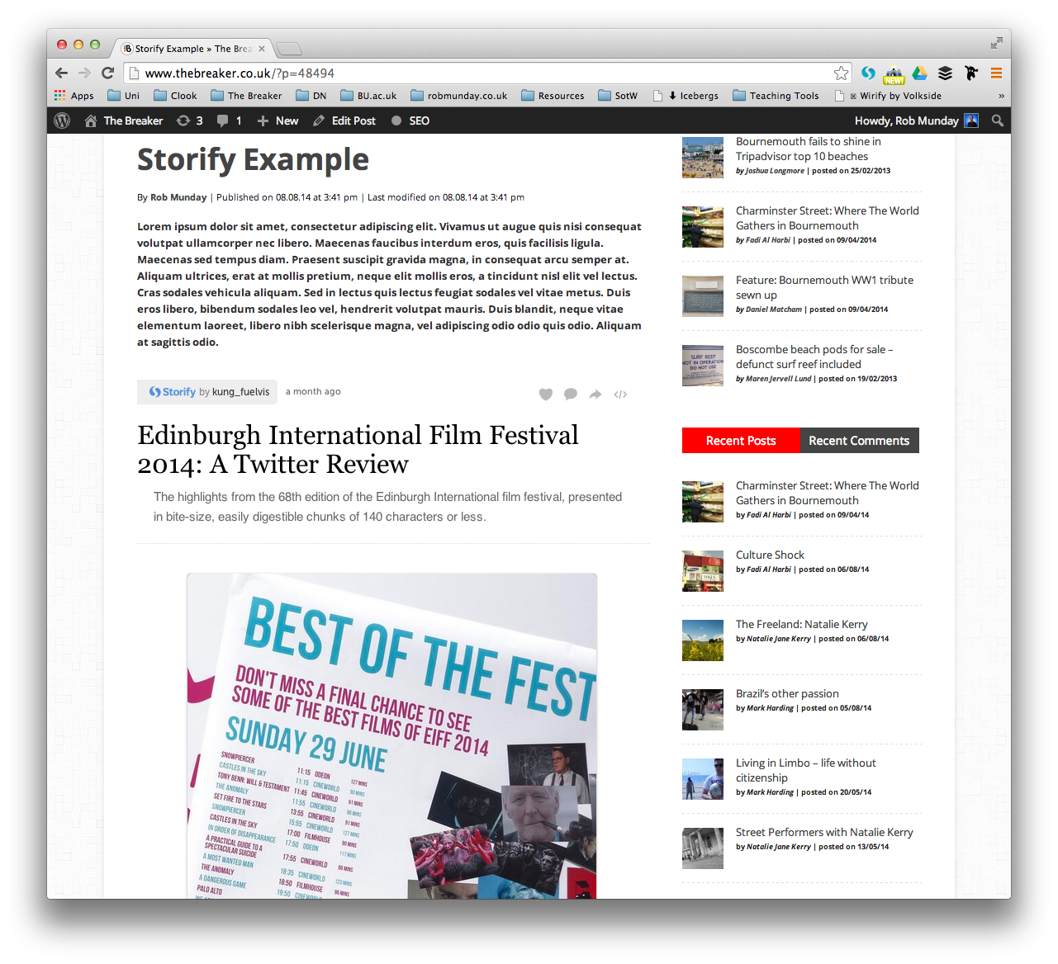
Task: Share the Storify story arrow icon
Action: 595,395
